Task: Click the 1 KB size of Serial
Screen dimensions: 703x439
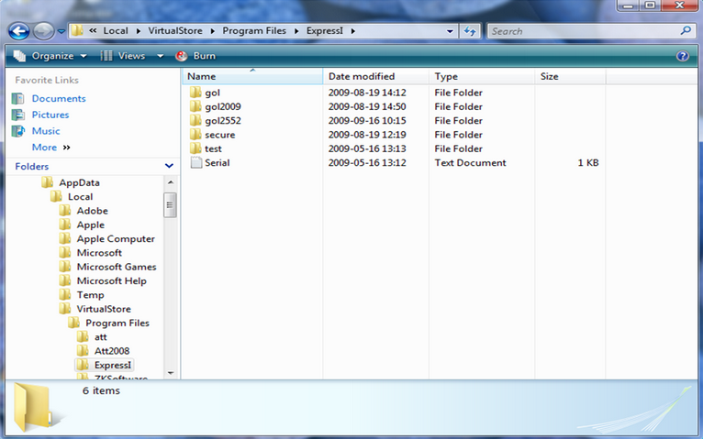Action: tap(587, 163)
